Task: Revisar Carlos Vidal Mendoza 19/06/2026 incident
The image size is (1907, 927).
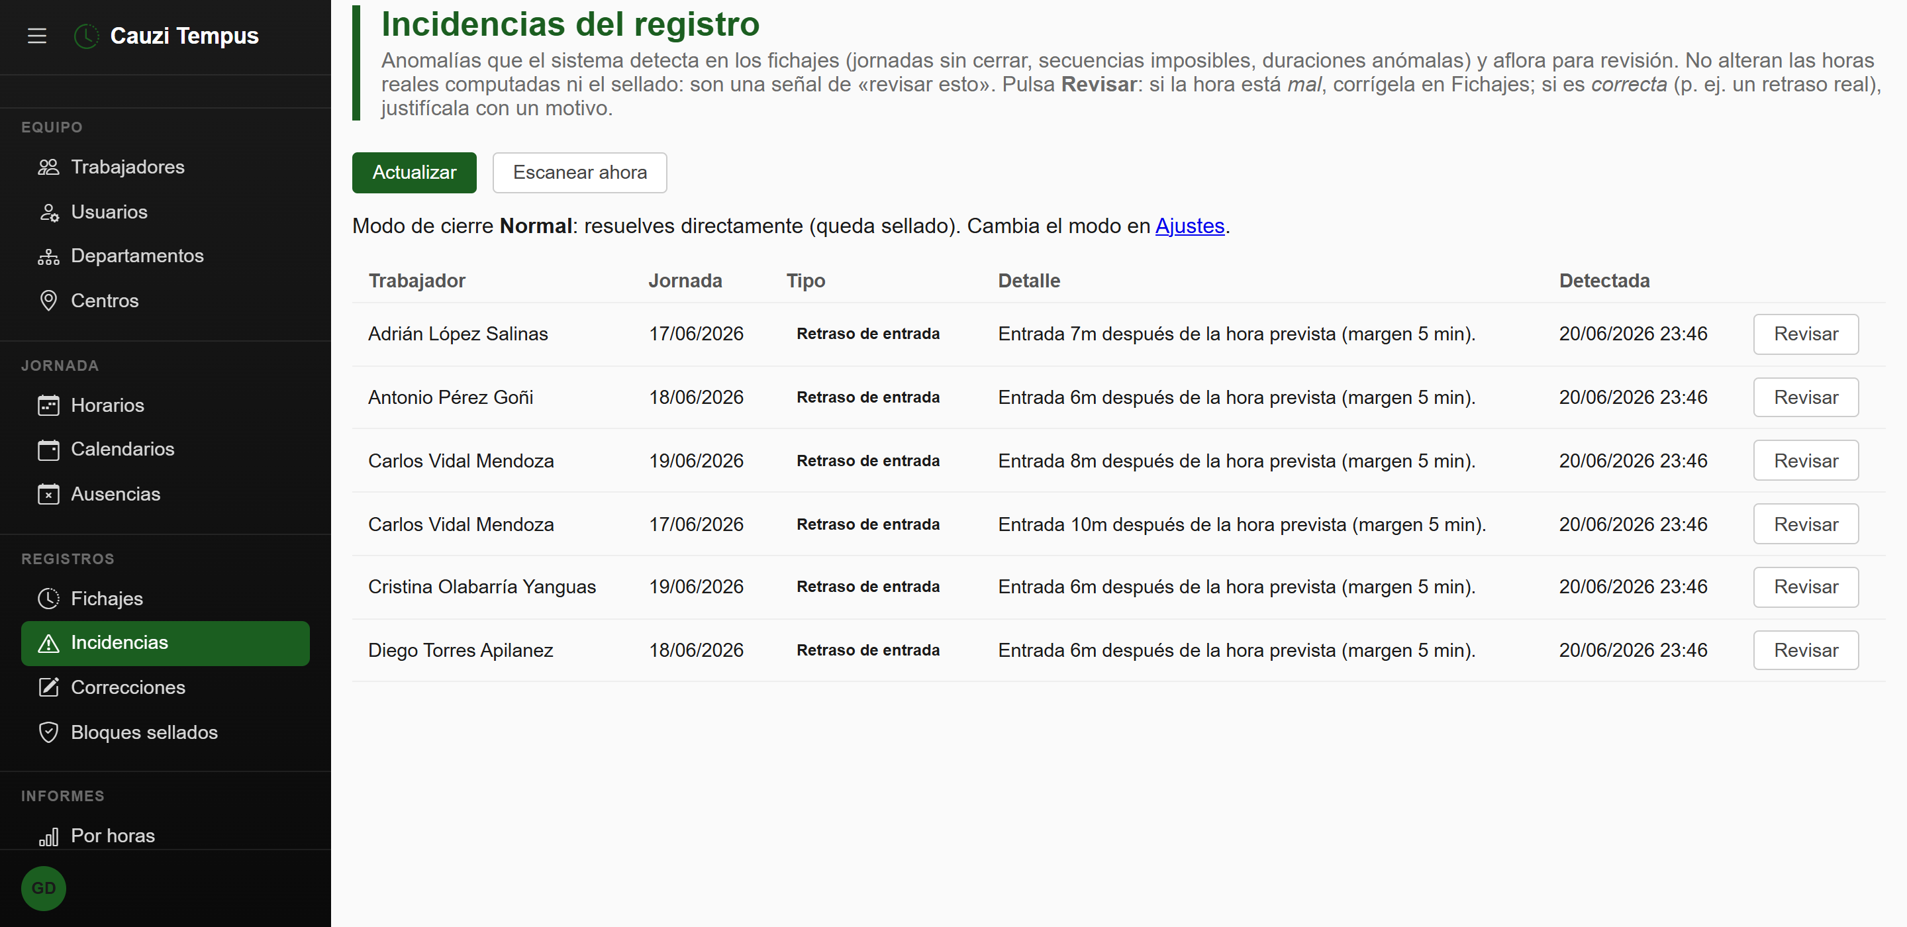Action: pos(1805,461)
